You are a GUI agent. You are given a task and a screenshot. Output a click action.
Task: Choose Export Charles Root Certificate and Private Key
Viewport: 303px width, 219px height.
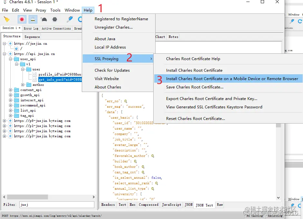point(212,99)
